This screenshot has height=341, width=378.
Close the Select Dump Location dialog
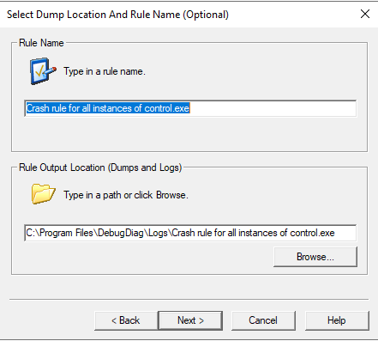coord(365,14)
